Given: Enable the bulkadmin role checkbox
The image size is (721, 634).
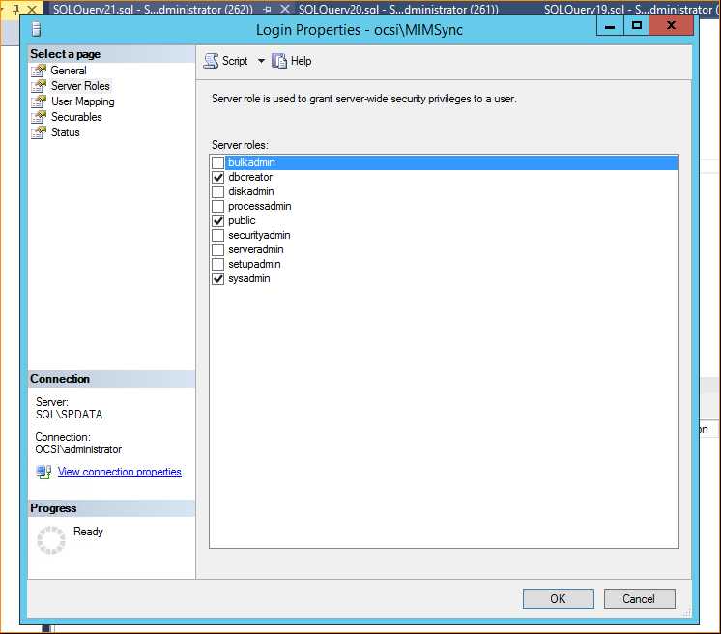Looking at the screenshot, I should click(x=218, y=162).
